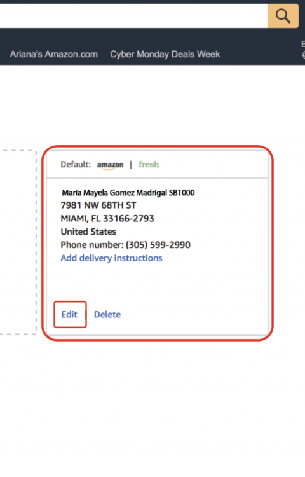Click the partial globe icon at nav bar edge
The width and height of the screenshot is (305, 477).
click(304, 55)
